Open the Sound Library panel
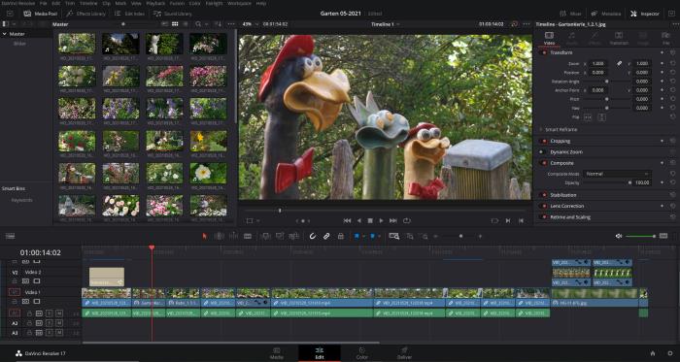 pos(173,14)
